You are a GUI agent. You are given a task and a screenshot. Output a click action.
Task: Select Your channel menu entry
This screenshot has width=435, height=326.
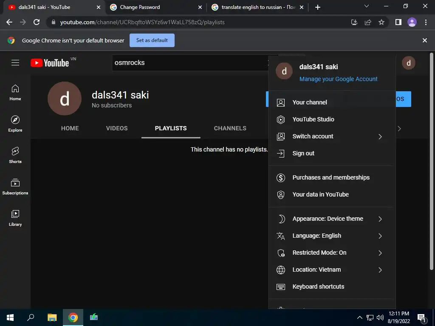332,103
